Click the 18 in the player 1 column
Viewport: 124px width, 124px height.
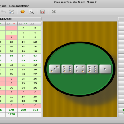coord(35,51)
